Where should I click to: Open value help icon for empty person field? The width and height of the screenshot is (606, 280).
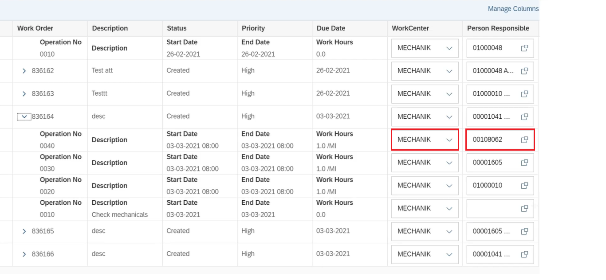coord(524,209)
